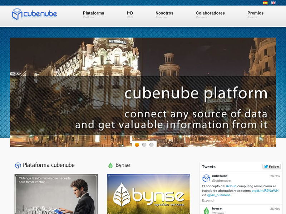This screenshot has width=286, height=214.
Task: Click the cubenube avatar in tweet
Action: 206,178
